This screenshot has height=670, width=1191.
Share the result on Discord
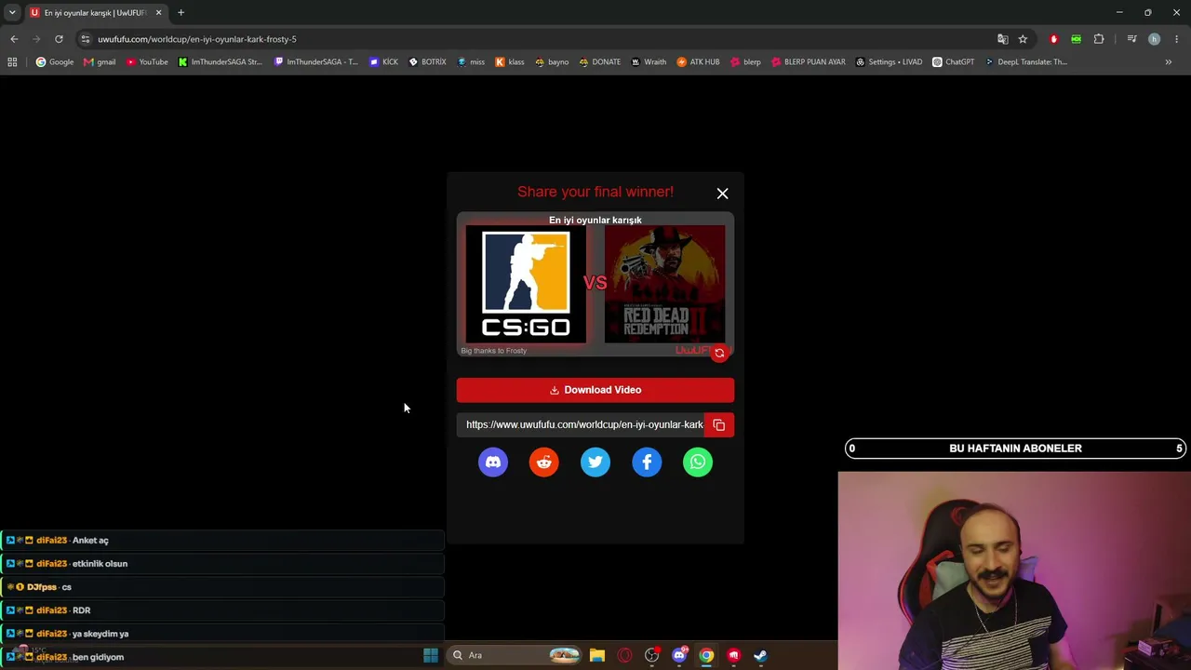pos(493,462)
